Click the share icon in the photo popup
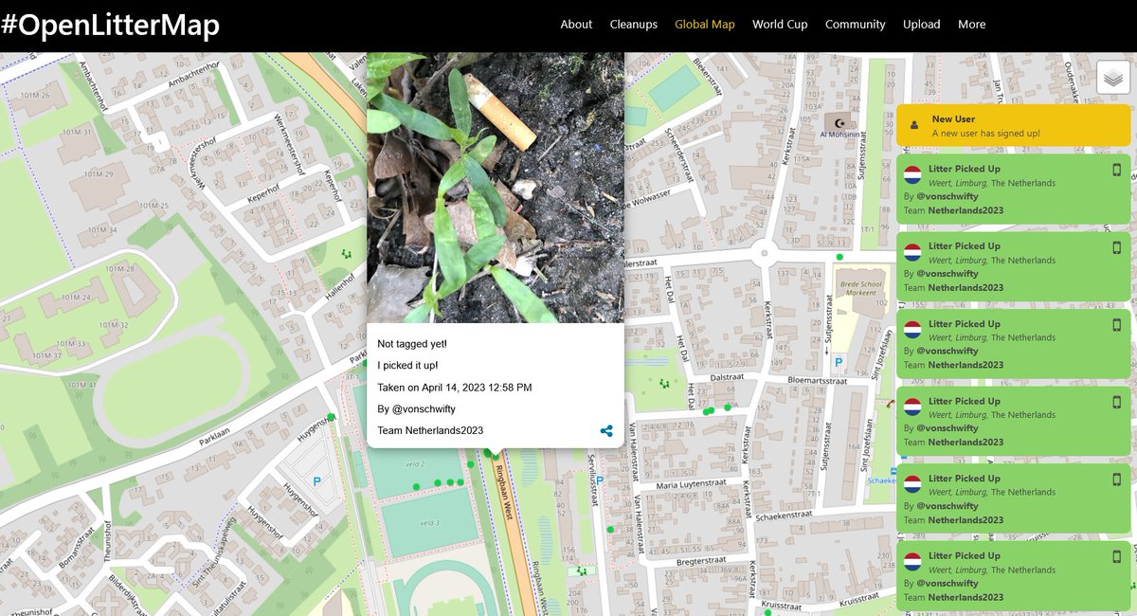 coord(605,429)
